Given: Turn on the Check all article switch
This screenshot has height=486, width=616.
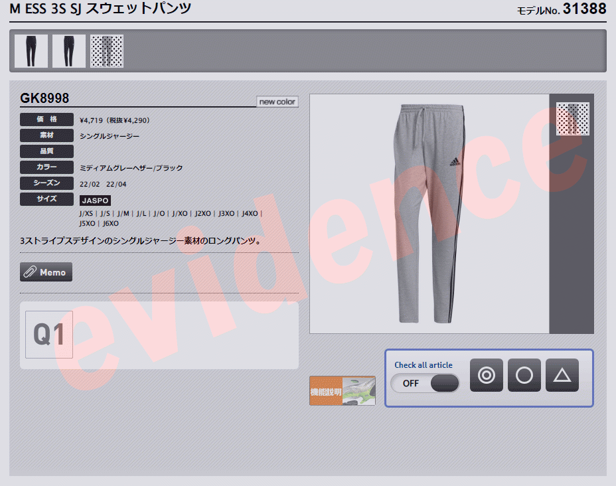Looking at the screenshot, I should click(425, 383).
